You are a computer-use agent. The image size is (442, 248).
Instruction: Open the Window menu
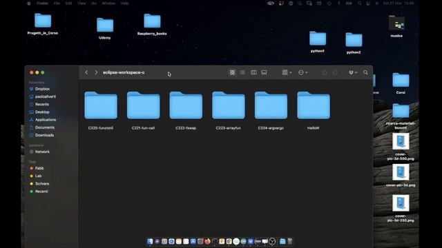click(x=108, y=3)
